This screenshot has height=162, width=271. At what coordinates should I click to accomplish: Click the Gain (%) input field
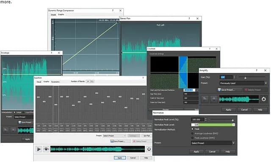coord(227,77)
